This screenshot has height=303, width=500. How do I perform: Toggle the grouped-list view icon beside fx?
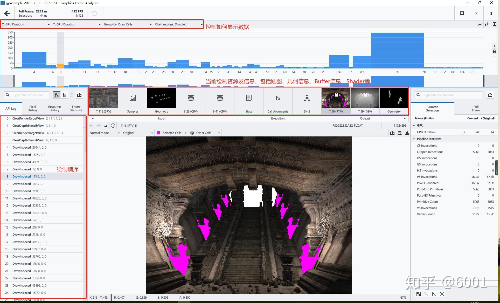coord(65,95)
